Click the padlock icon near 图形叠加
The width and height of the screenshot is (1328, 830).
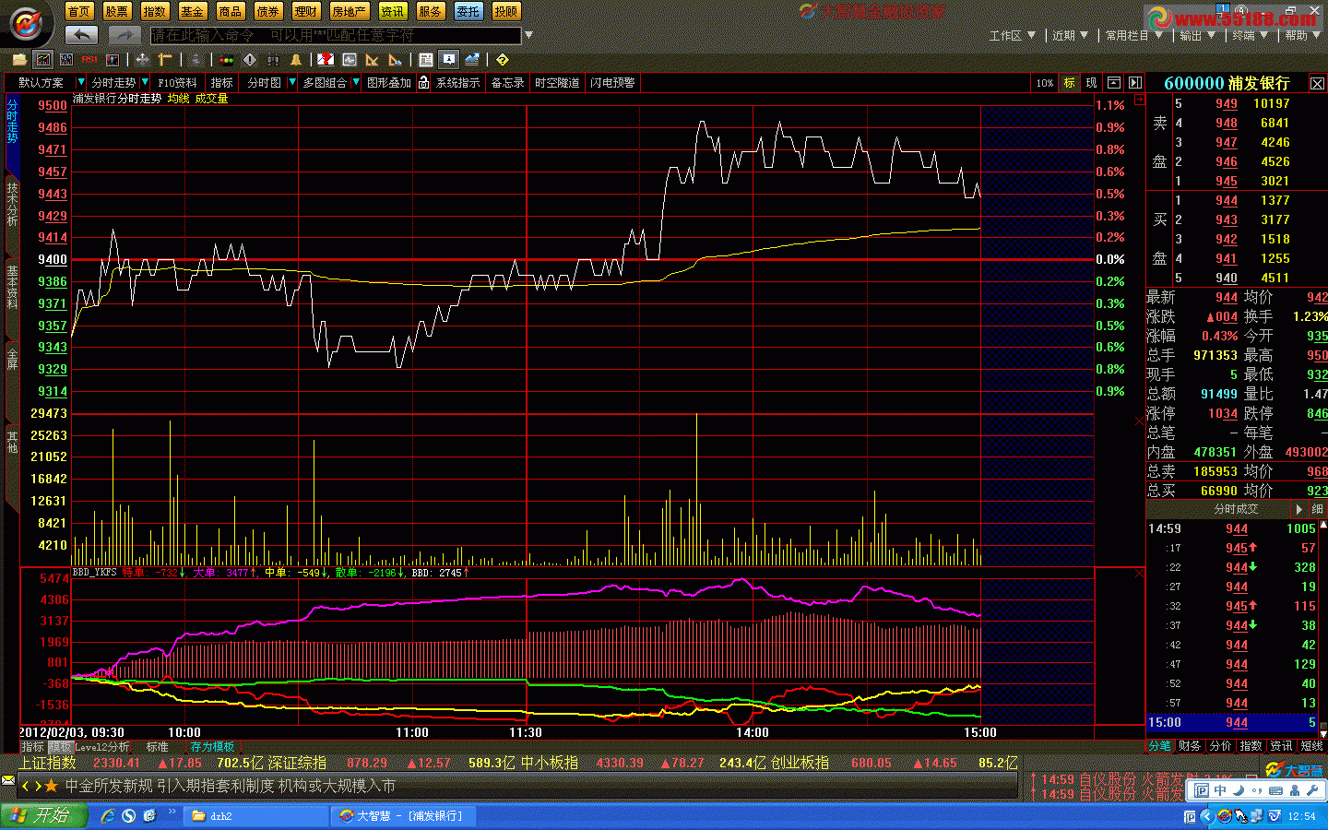[x=423, y=82]
